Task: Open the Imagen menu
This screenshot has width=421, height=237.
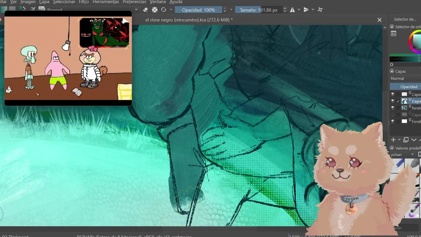Action: (28, 2)
